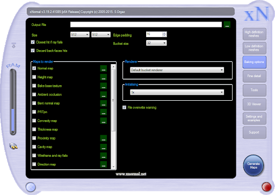Open the 3D Viewer tab

(254, 104)
